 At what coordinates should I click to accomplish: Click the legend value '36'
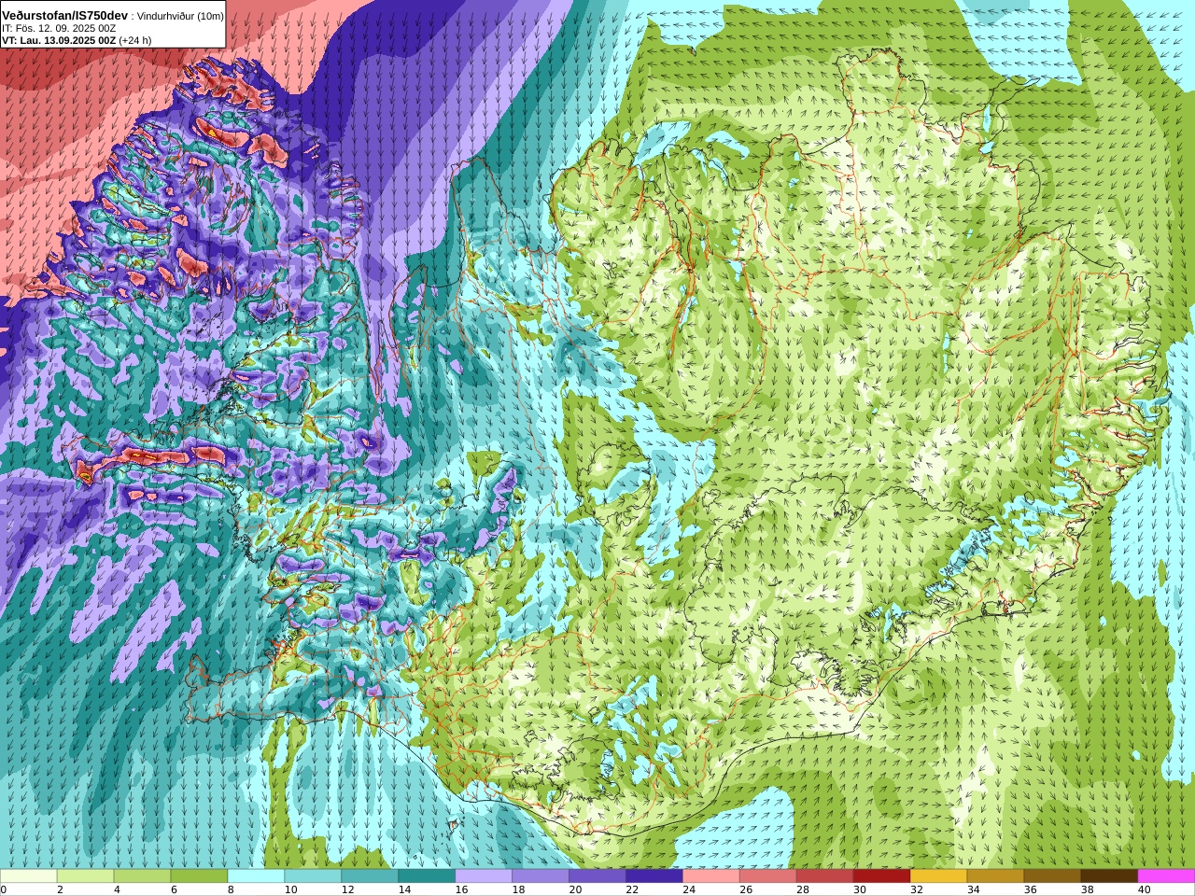1031,890
